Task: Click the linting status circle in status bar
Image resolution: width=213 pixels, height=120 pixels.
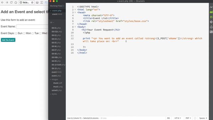Action: [x=195, y=118]
